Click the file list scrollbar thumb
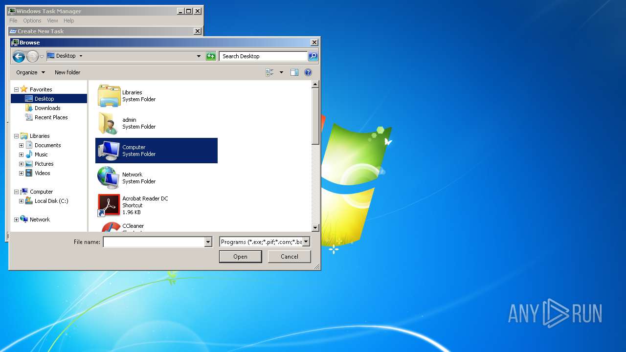This screenshot has width=626, height=352. coord(315,116)
